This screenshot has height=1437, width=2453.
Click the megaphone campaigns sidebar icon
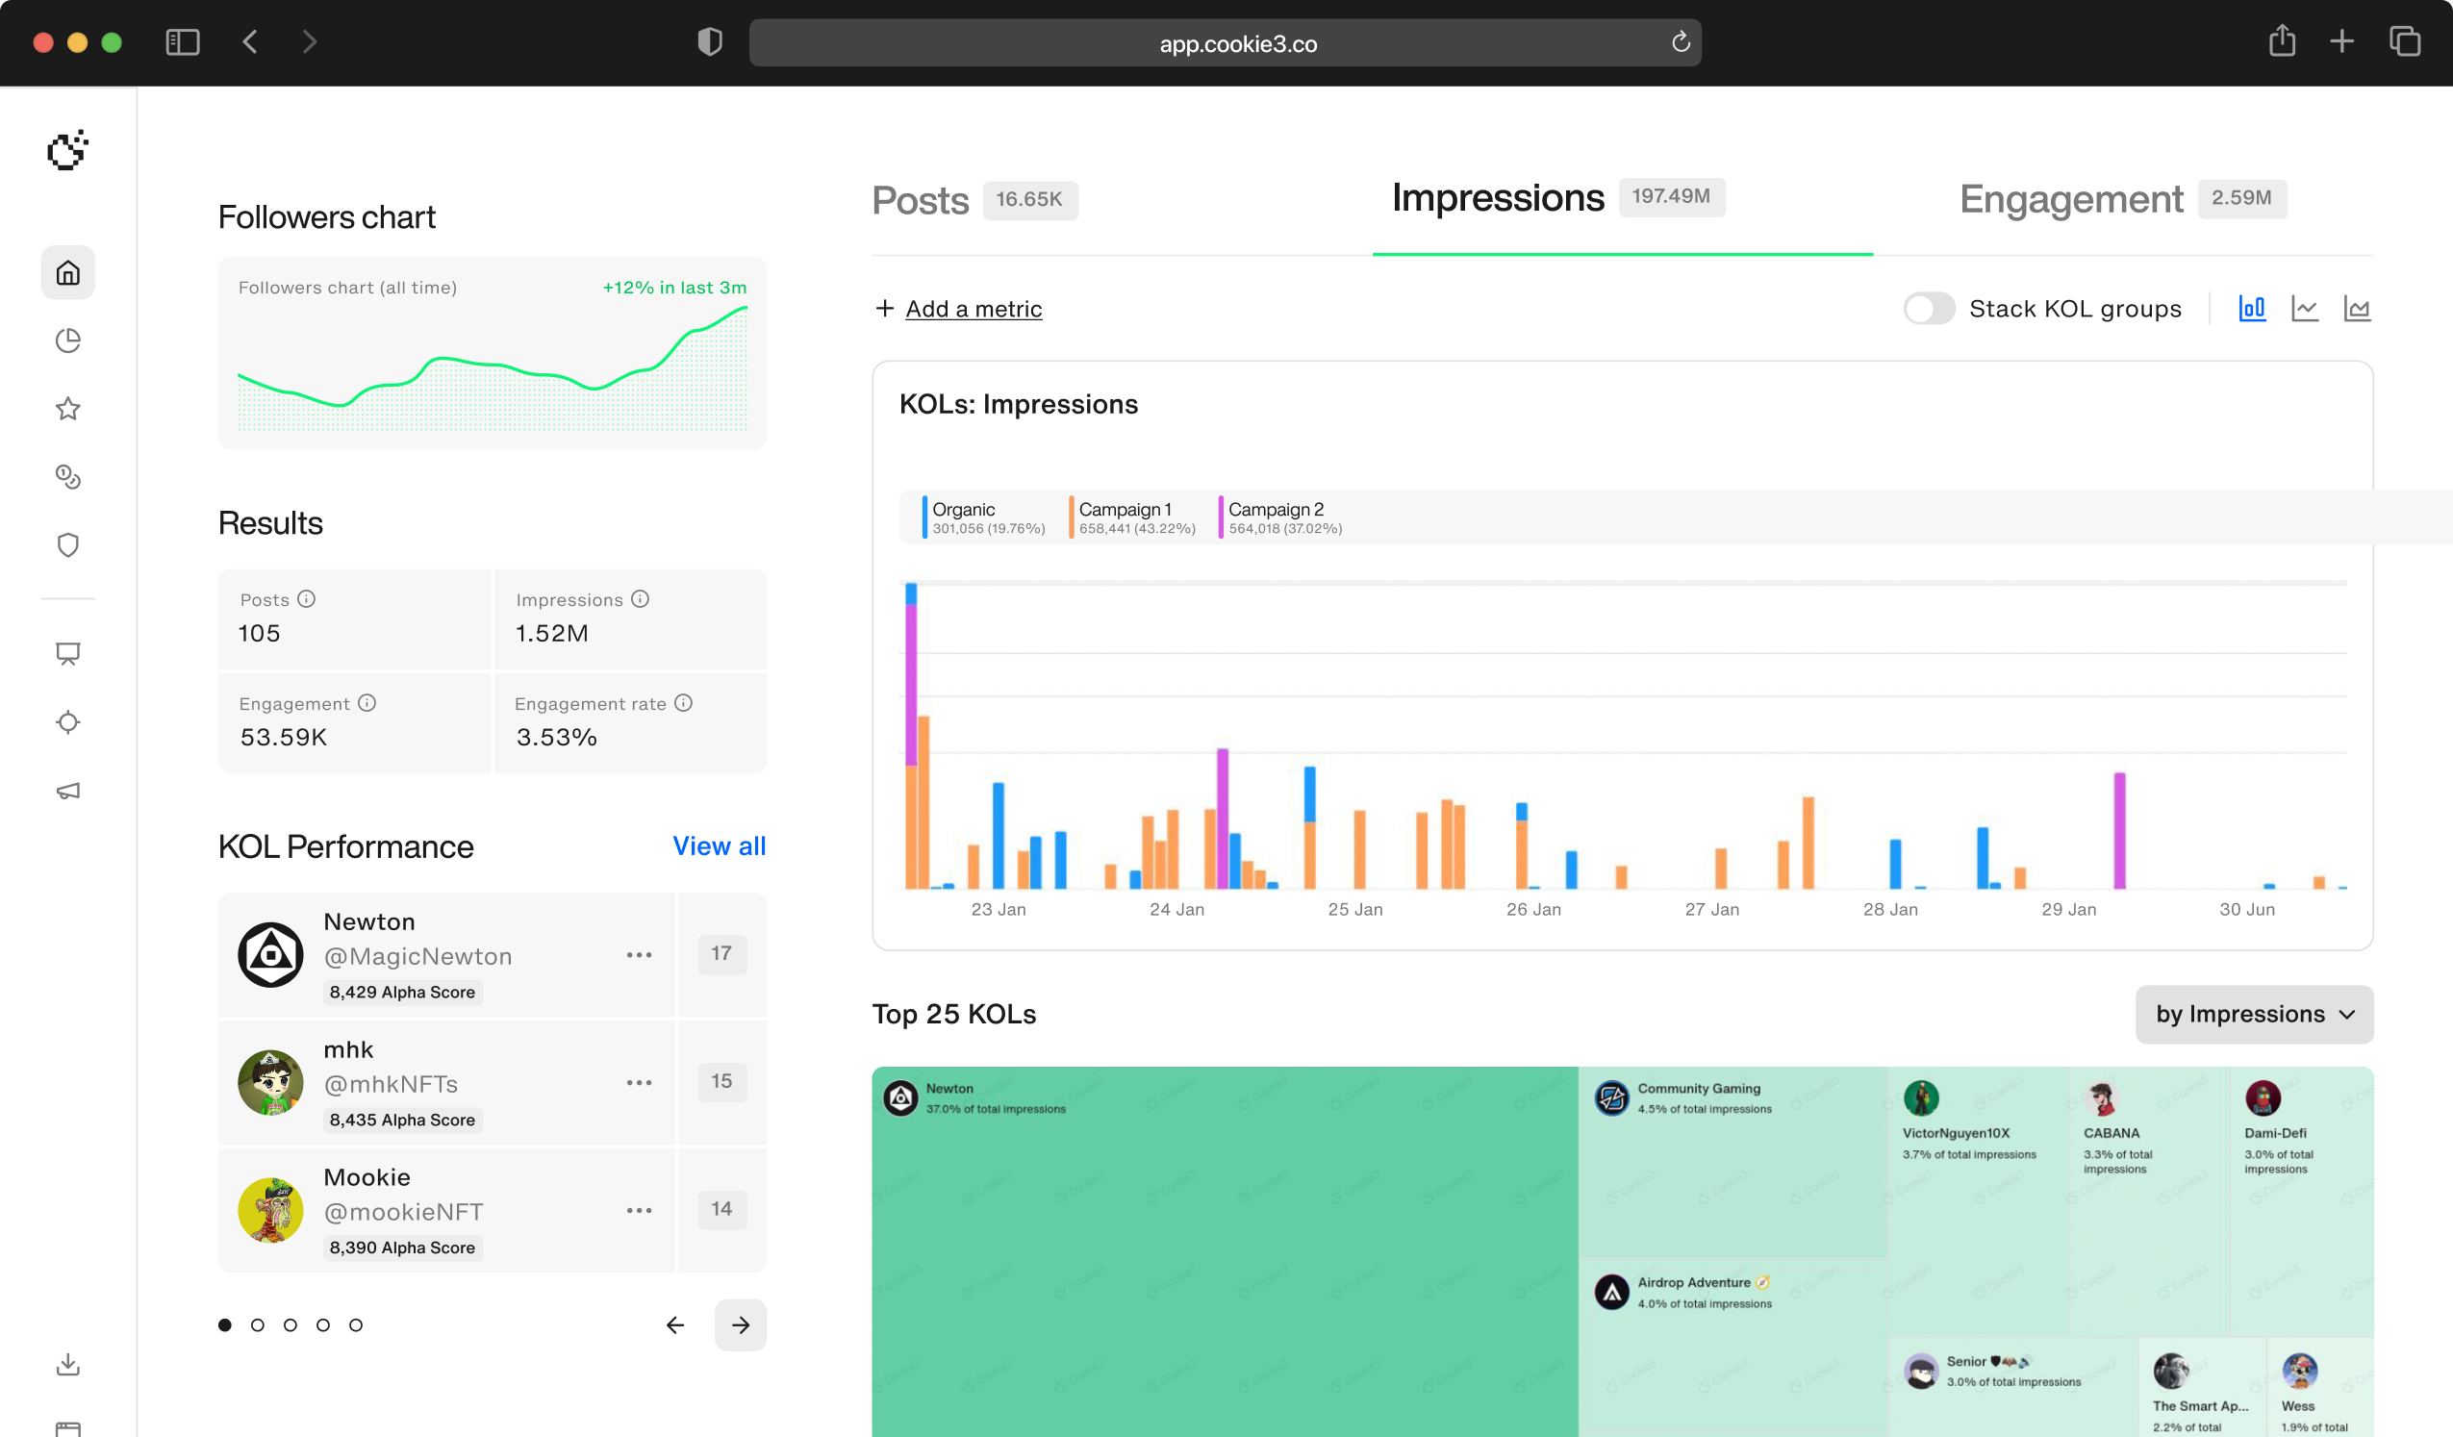pyautogui.click(x=67, y=791)
